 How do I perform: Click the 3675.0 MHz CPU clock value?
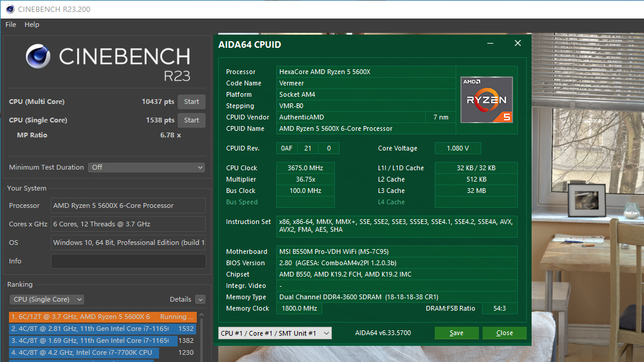tap(305, 168)
